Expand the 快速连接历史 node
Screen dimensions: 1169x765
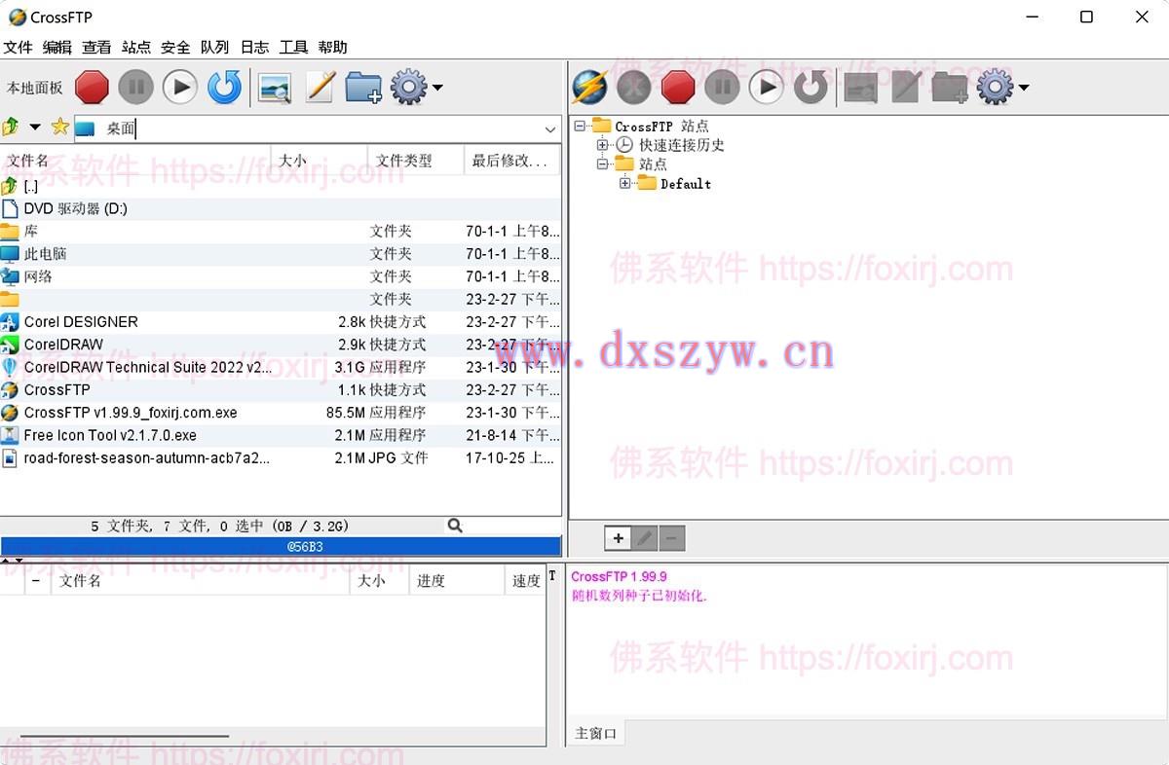602,145
